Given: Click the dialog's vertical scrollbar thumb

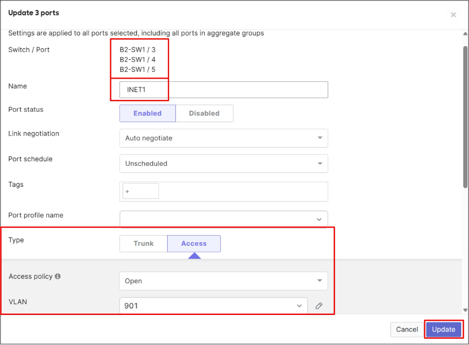Looking at the screenshot, I should pyautogui.click(x=465, y=117).
